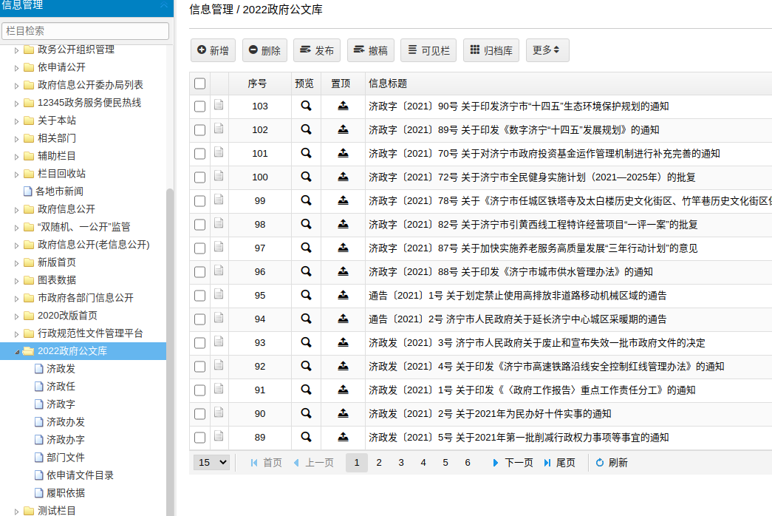
Task: Pin row 97 to top
Action: 344,248
